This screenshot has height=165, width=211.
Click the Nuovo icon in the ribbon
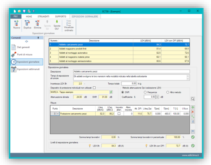pyautogui.click(x=17, y=24)
